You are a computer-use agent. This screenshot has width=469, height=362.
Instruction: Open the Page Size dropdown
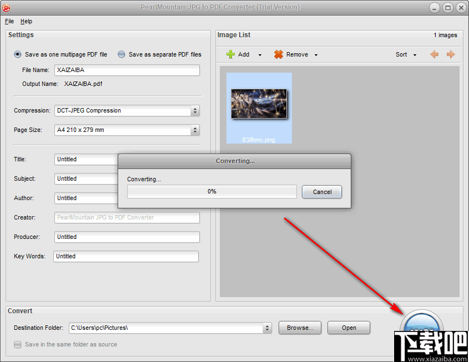click(x=195, y=130)
